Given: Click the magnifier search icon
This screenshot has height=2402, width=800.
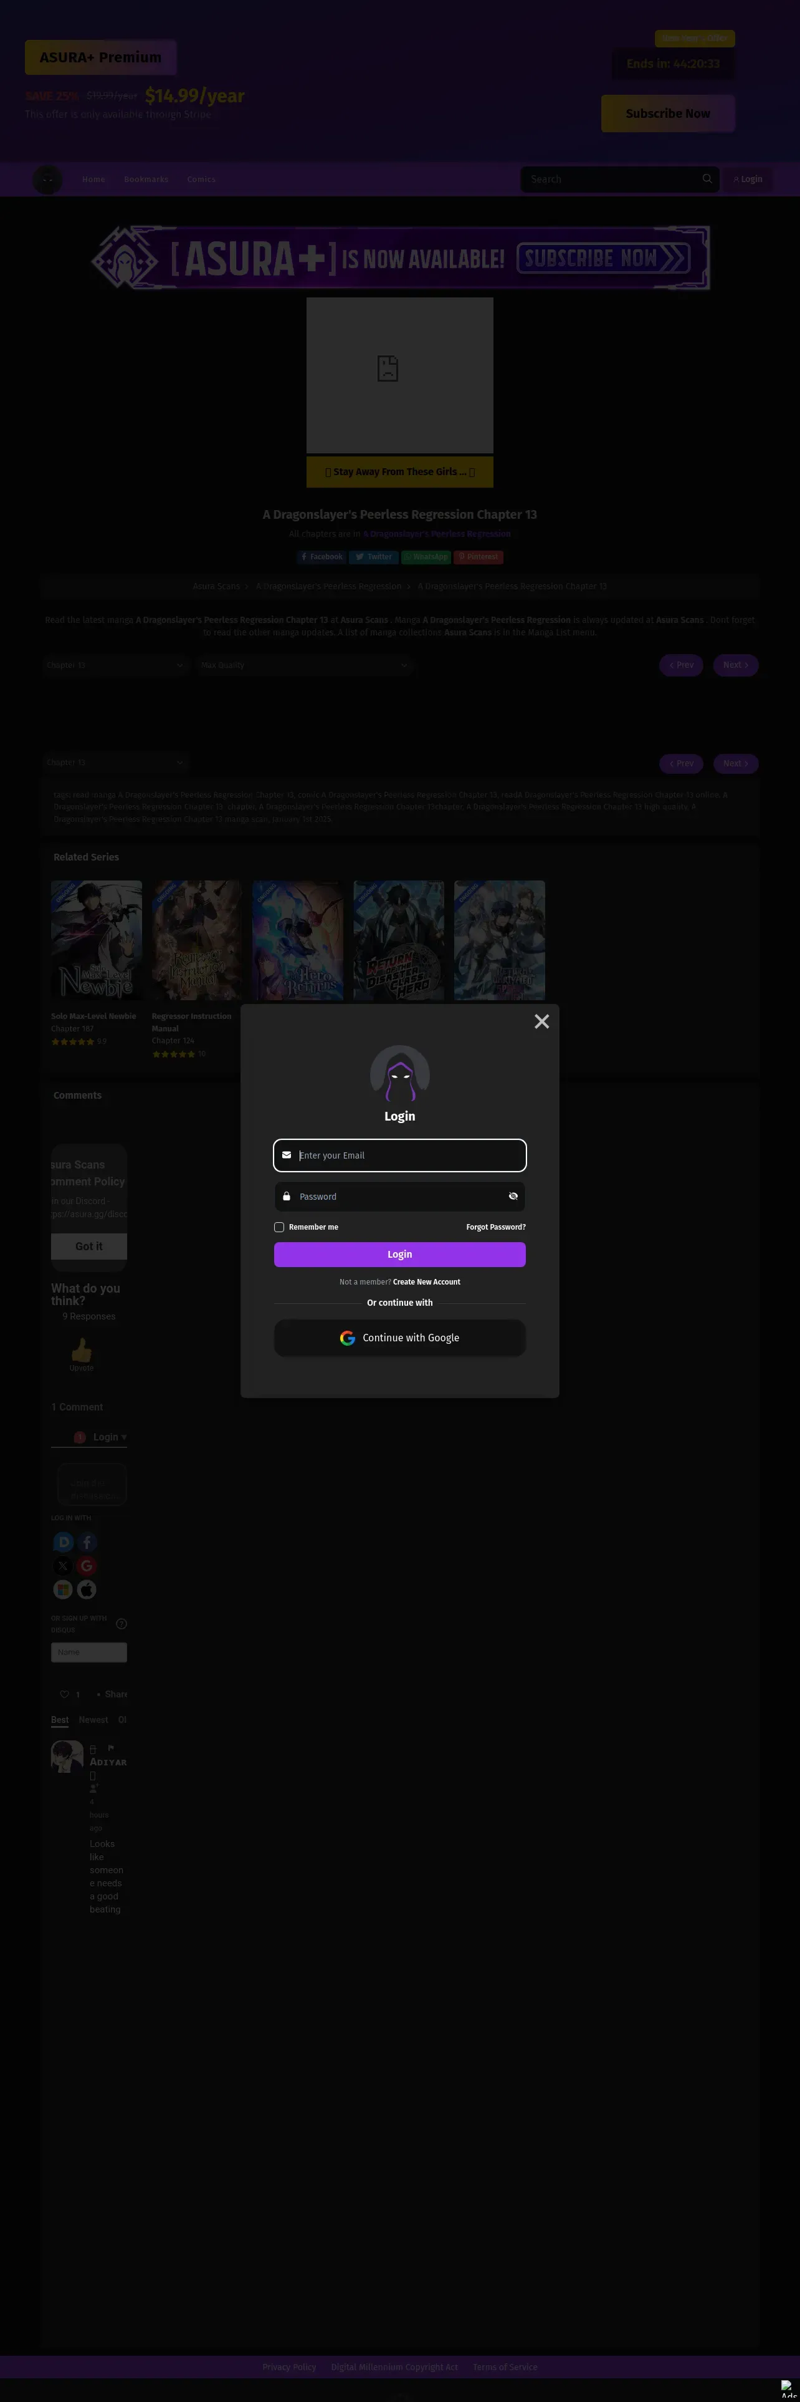Looking at the screenshot, I should pos(707,179).
